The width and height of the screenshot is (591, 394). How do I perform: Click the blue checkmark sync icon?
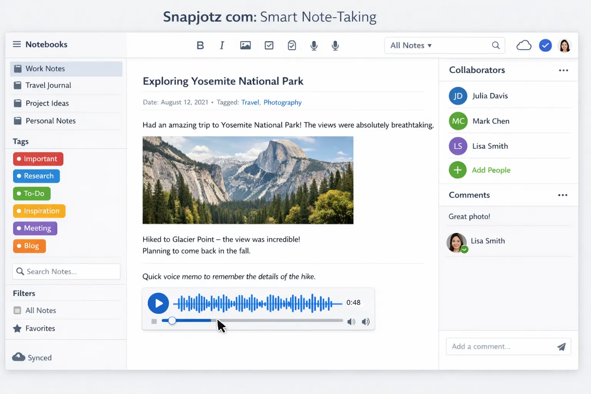coord(545,45)
